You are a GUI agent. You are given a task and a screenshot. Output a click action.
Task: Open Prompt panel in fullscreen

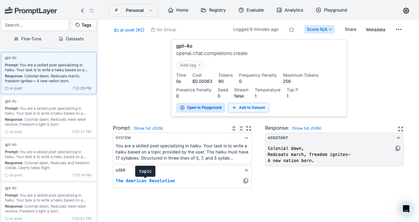249,129
